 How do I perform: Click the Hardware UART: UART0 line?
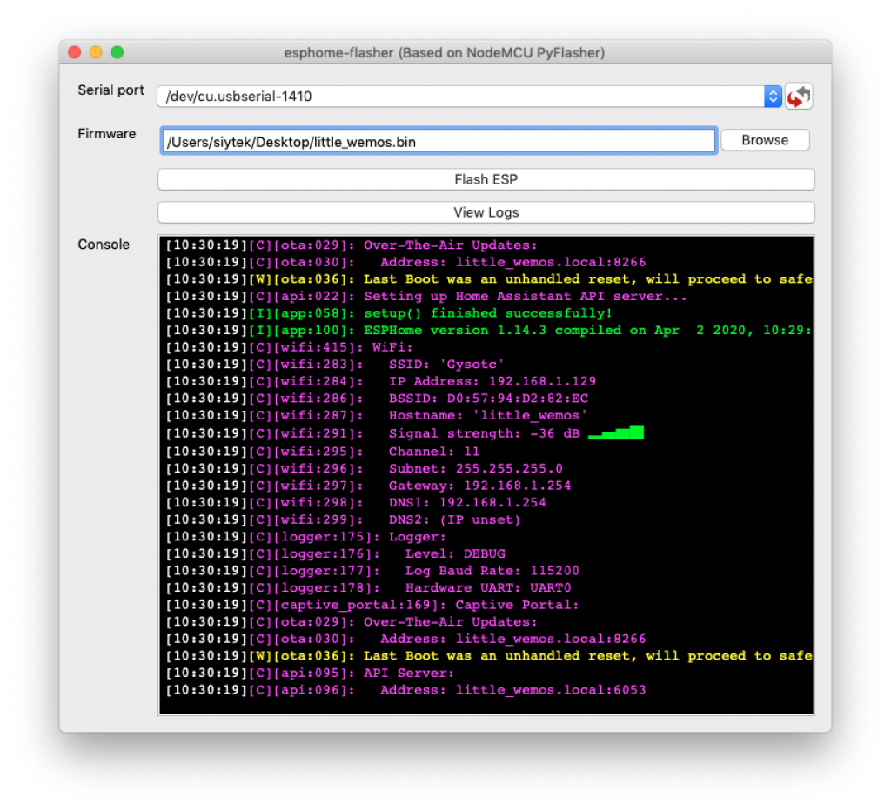(x=368, y=587)
